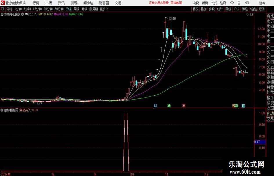Viewport: 274px width, 176px height.
Task: Click the 标记 mark button
Action: pyautogui.click(x=245, y=9)
